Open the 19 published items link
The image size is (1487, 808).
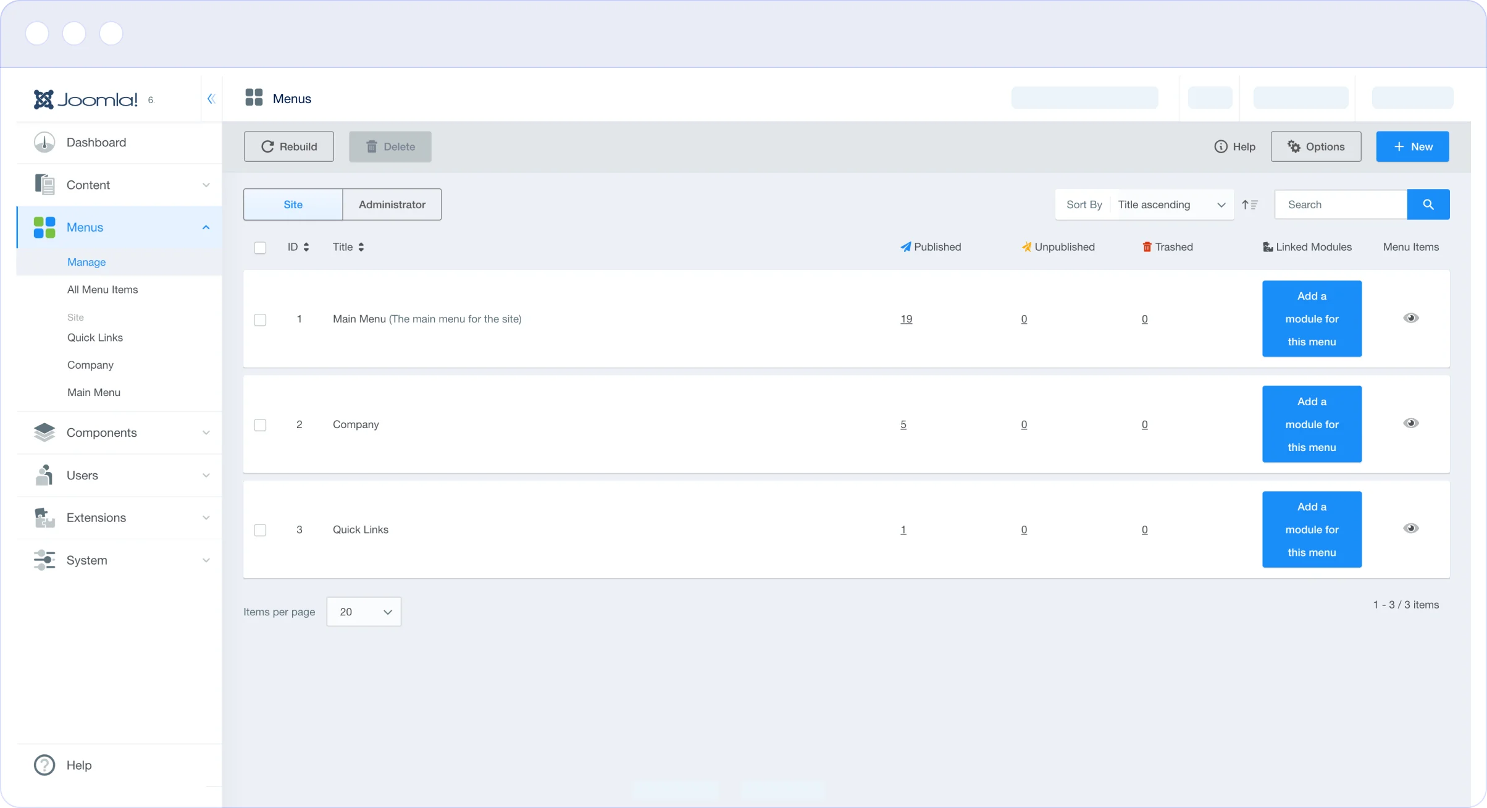[906, 319]
